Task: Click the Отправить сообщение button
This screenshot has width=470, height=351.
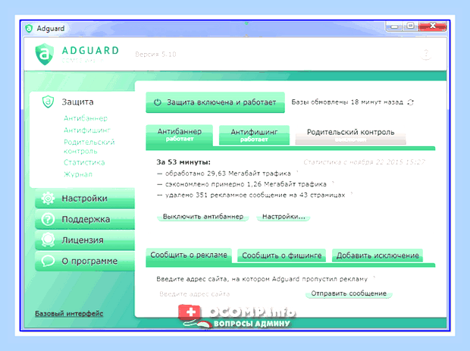Action: tap(349, 293)
